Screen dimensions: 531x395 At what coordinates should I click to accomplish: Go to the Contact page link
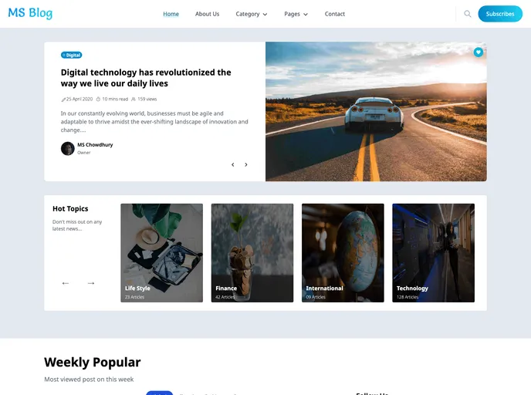pyautogui.click(x=335, y=14)
